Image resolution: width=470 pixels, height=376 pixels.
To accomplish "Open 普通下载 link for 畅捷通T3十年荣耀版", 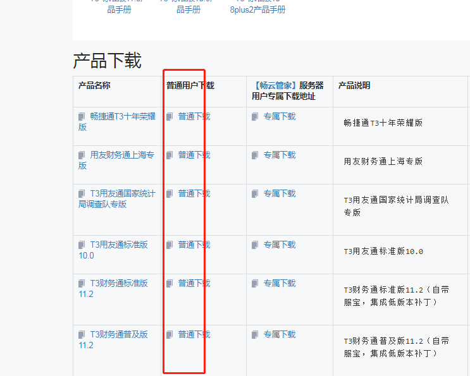I will click(x=194, y=116).
